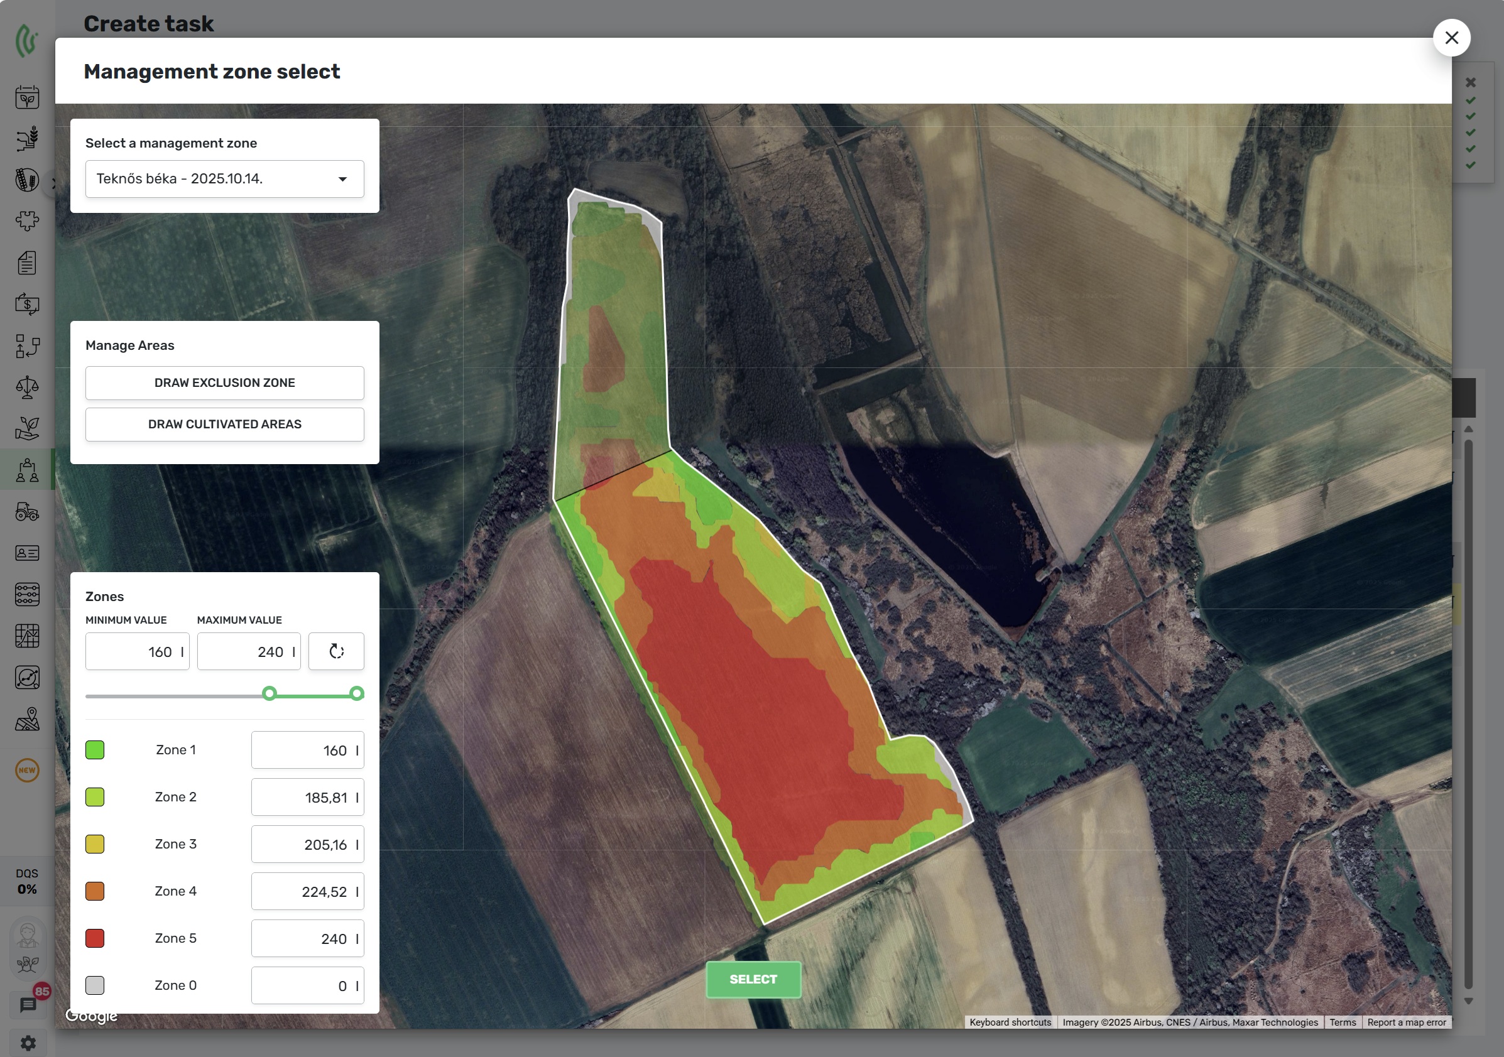Viewport: 1504px width, 1057px height.
Task: Open the chat messages icon with badge
Action: click(x=28, y=1004)
